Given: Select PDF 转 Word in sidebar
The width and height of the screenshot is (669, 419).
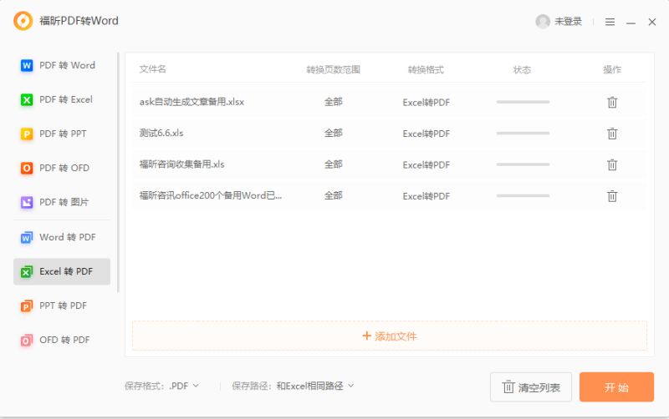Looking at the screenshot, I should (x=61, y=65).
